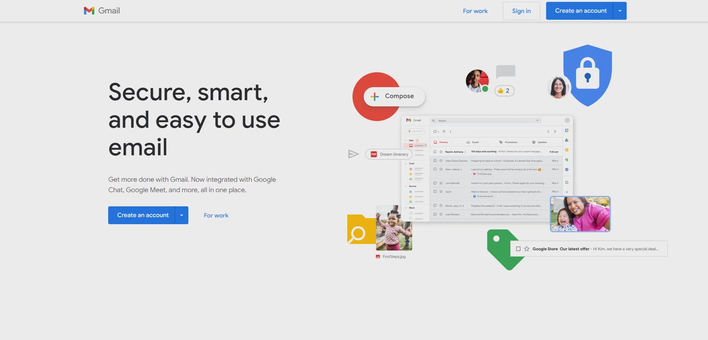Click the PDF Dream itinerary attachment chip
Screen dimensions: 708x340
point(389,154)
